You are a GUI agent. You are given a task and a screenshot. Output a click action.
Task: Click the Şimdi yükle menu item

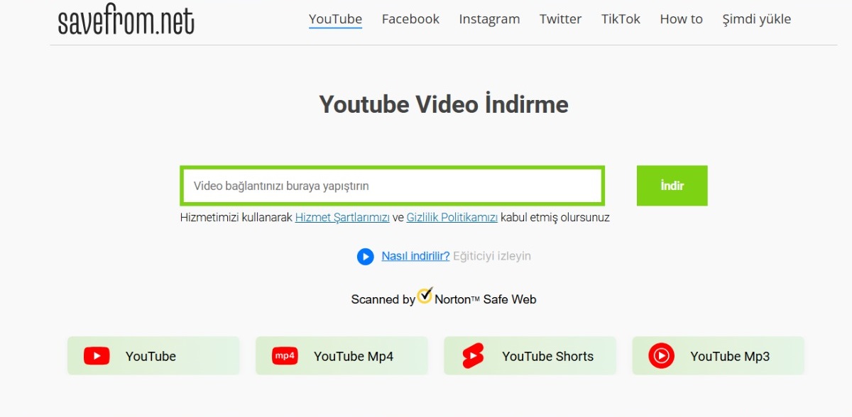point(756,19)
